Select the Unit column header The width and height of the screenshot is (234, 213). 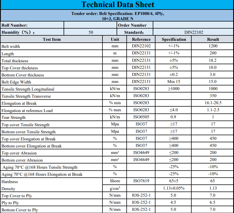tap(115, 39)
